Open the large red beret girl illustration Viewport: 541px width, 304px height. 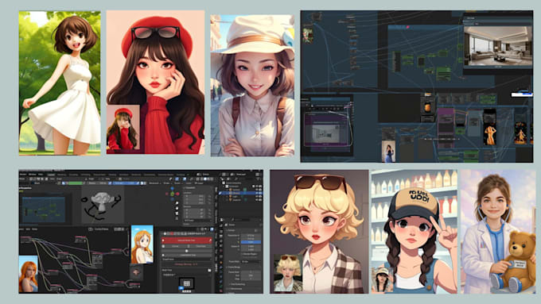(x=155, y=82)
